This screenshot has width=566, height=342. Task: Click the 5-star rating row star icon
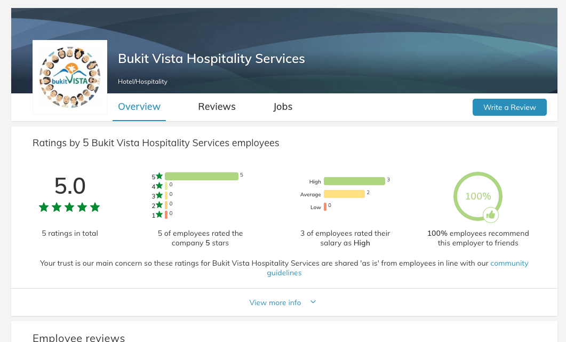click(159, 177)
